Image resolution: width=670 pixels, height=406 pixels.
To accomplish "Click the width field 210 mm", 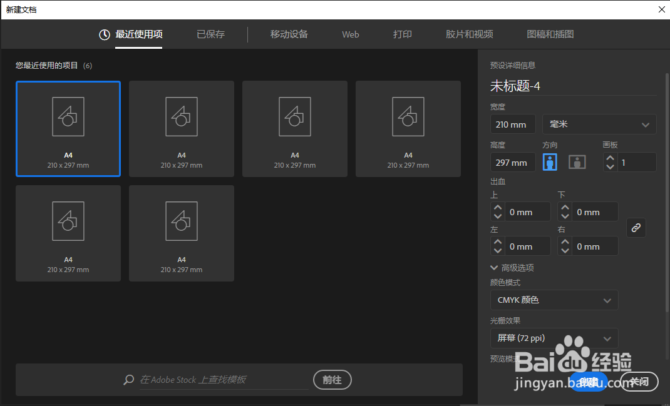I will pos(513,124).
